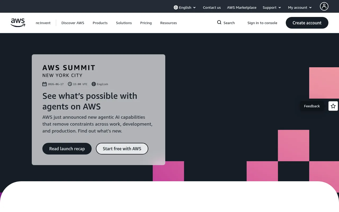Image resolution: width=339 pixels, height=212 pixels.
Task: Click the Search magnifier icon
Action: (x=219, y=23)
